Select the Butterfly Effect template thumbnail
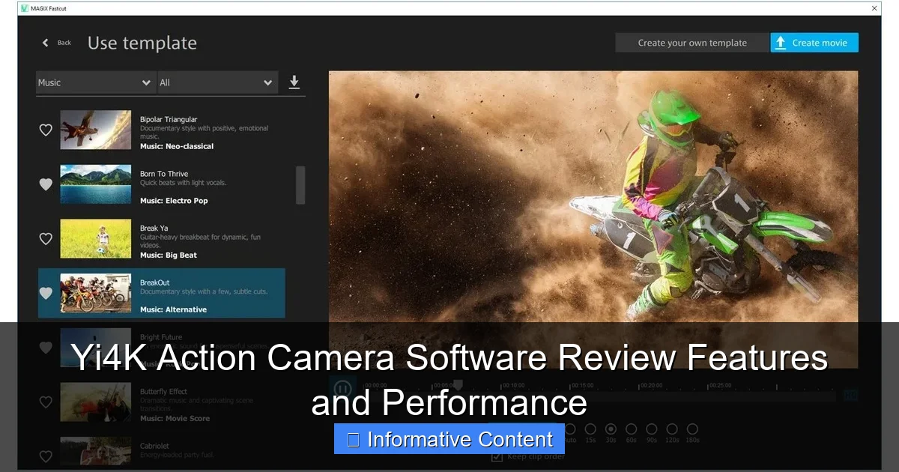Image resolution: width=899 pixels, height=472 pixels. (x=95, y=402)
